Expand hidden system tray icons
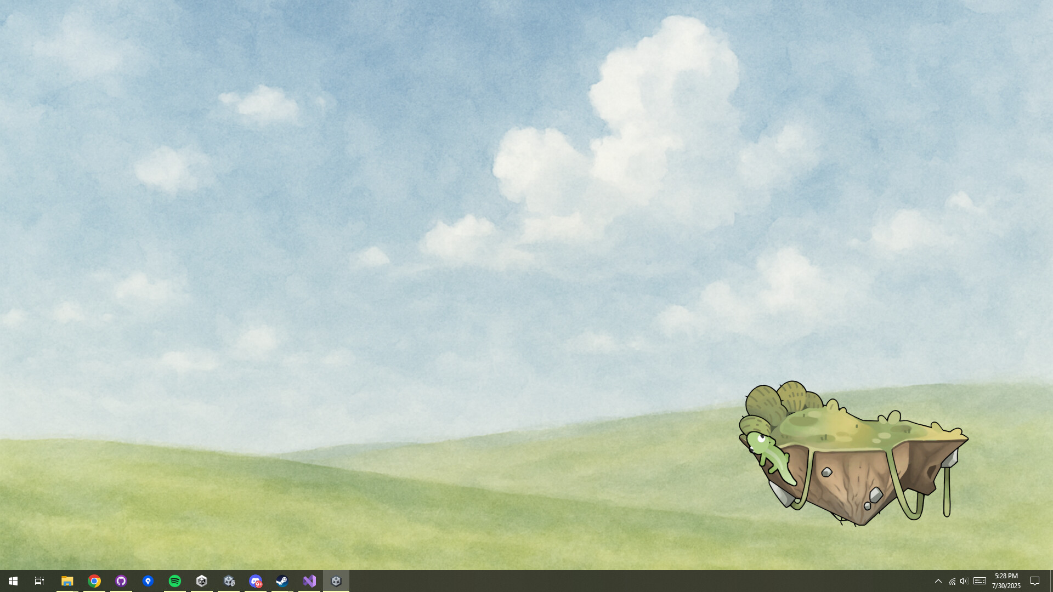Image resolution: width=1053 pixels, height=592 pixels. point(938,580)
